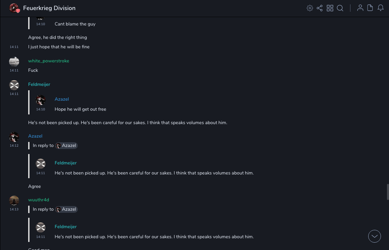Click username white_powerstroke

coord(49,61)
